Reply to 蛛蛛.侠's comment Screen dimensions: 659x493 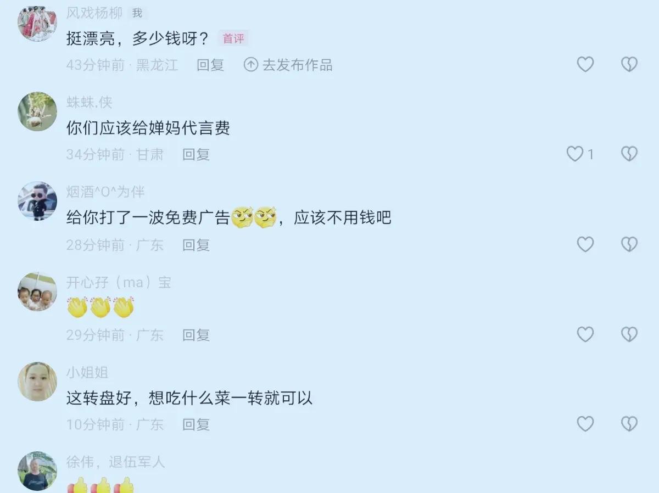coord(196,155)
